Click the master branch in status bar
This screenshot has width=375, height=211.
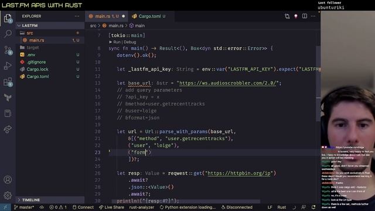point(24,207)
